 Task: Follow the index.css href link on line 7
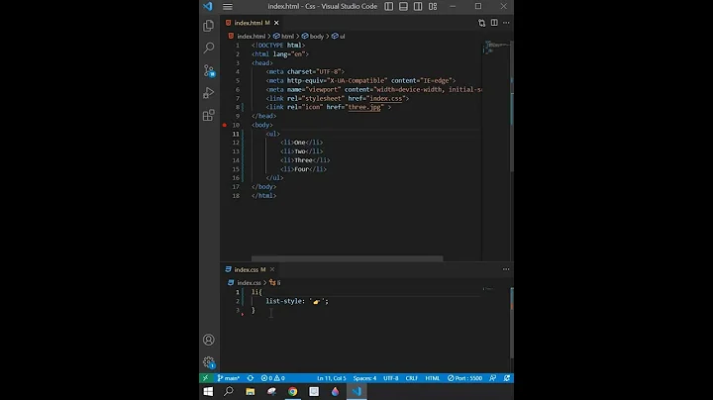click(385, 98)
